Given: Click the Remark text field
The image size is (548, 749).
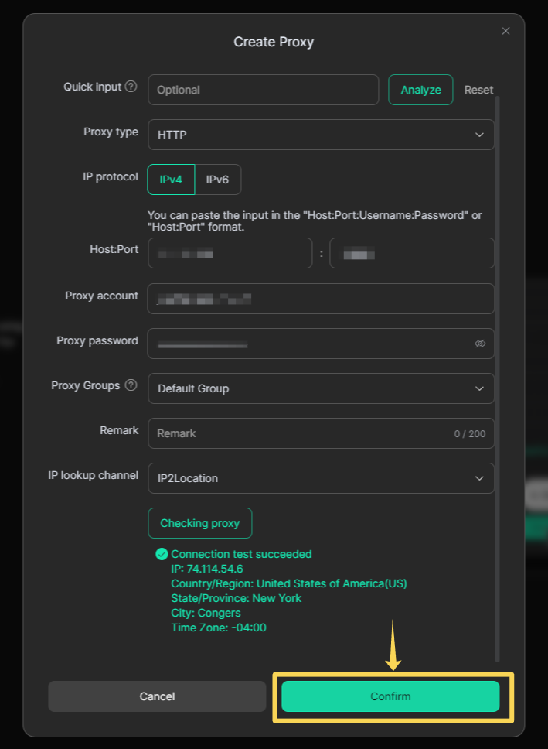Looking at the screenshot, I should pos(301,433).
